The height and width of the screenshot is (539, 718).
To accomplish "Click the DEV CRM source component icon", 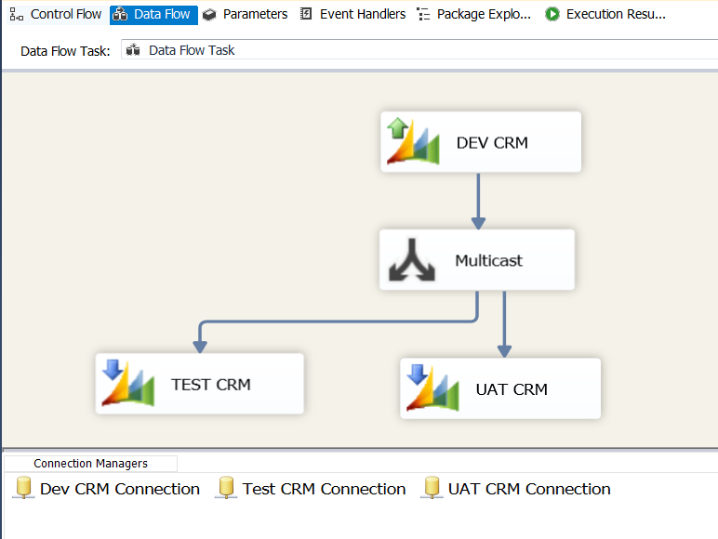I will pos(414,142).
